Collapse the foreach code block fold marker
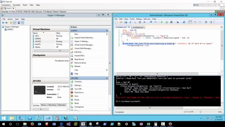This screenshot has height=127, width=225. pyautogui.click(x=121, y=34)
